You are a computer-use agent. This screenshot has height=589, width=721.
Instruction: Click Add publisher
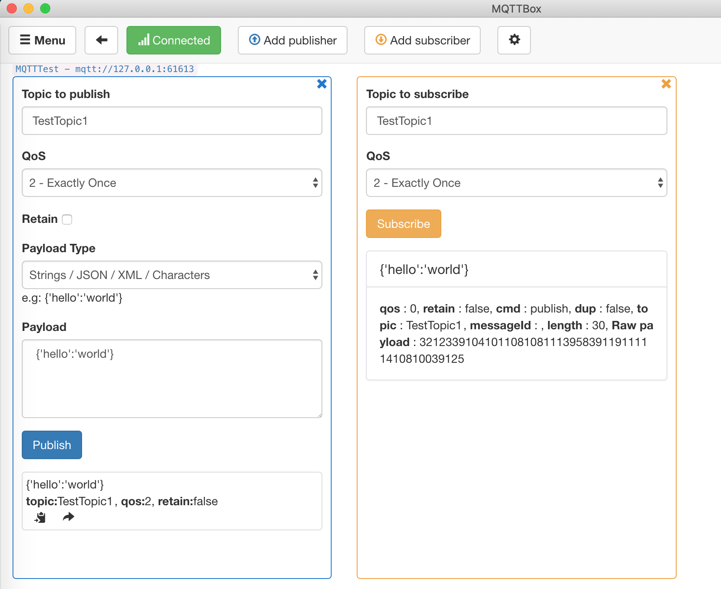pyautogui.click(x=293, y=40)
